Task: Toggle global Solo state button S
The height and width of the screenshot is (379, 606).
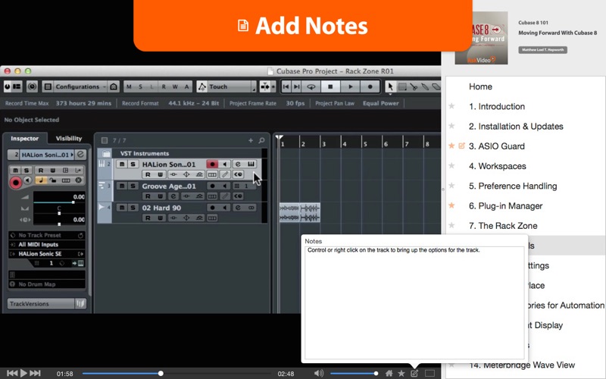Action: click(x=140, y=86)
